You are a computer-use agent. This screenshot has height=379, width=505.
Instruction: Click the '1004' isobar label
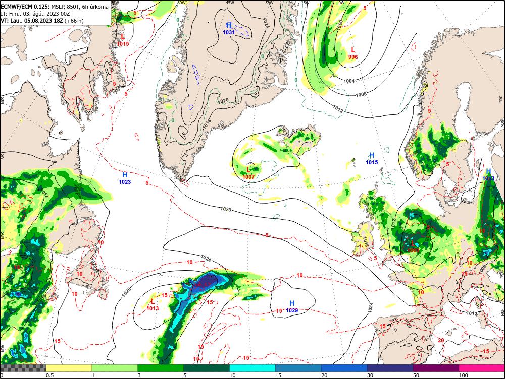pyautogui.click(x=349, y=81)
